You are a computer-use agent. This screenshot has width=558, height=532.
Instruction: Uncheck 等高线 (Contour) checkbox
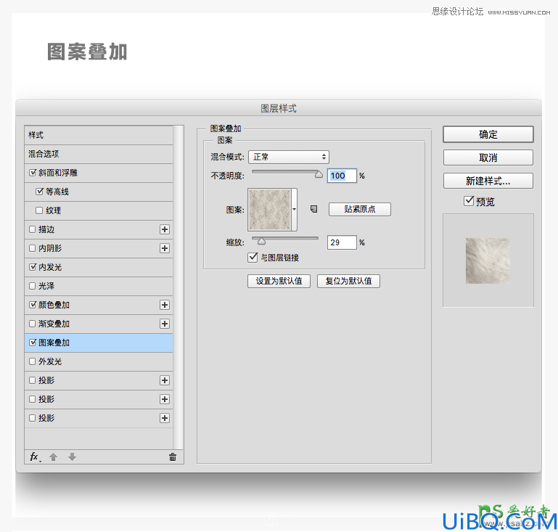(x=39, y=192)
